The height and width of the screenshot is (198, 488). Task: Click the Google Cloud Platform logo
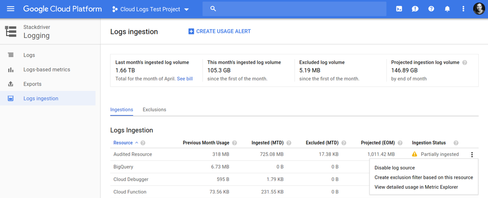pos(62,9)
